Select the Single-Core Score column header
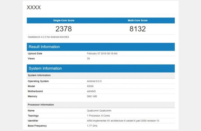 [63, 20]
